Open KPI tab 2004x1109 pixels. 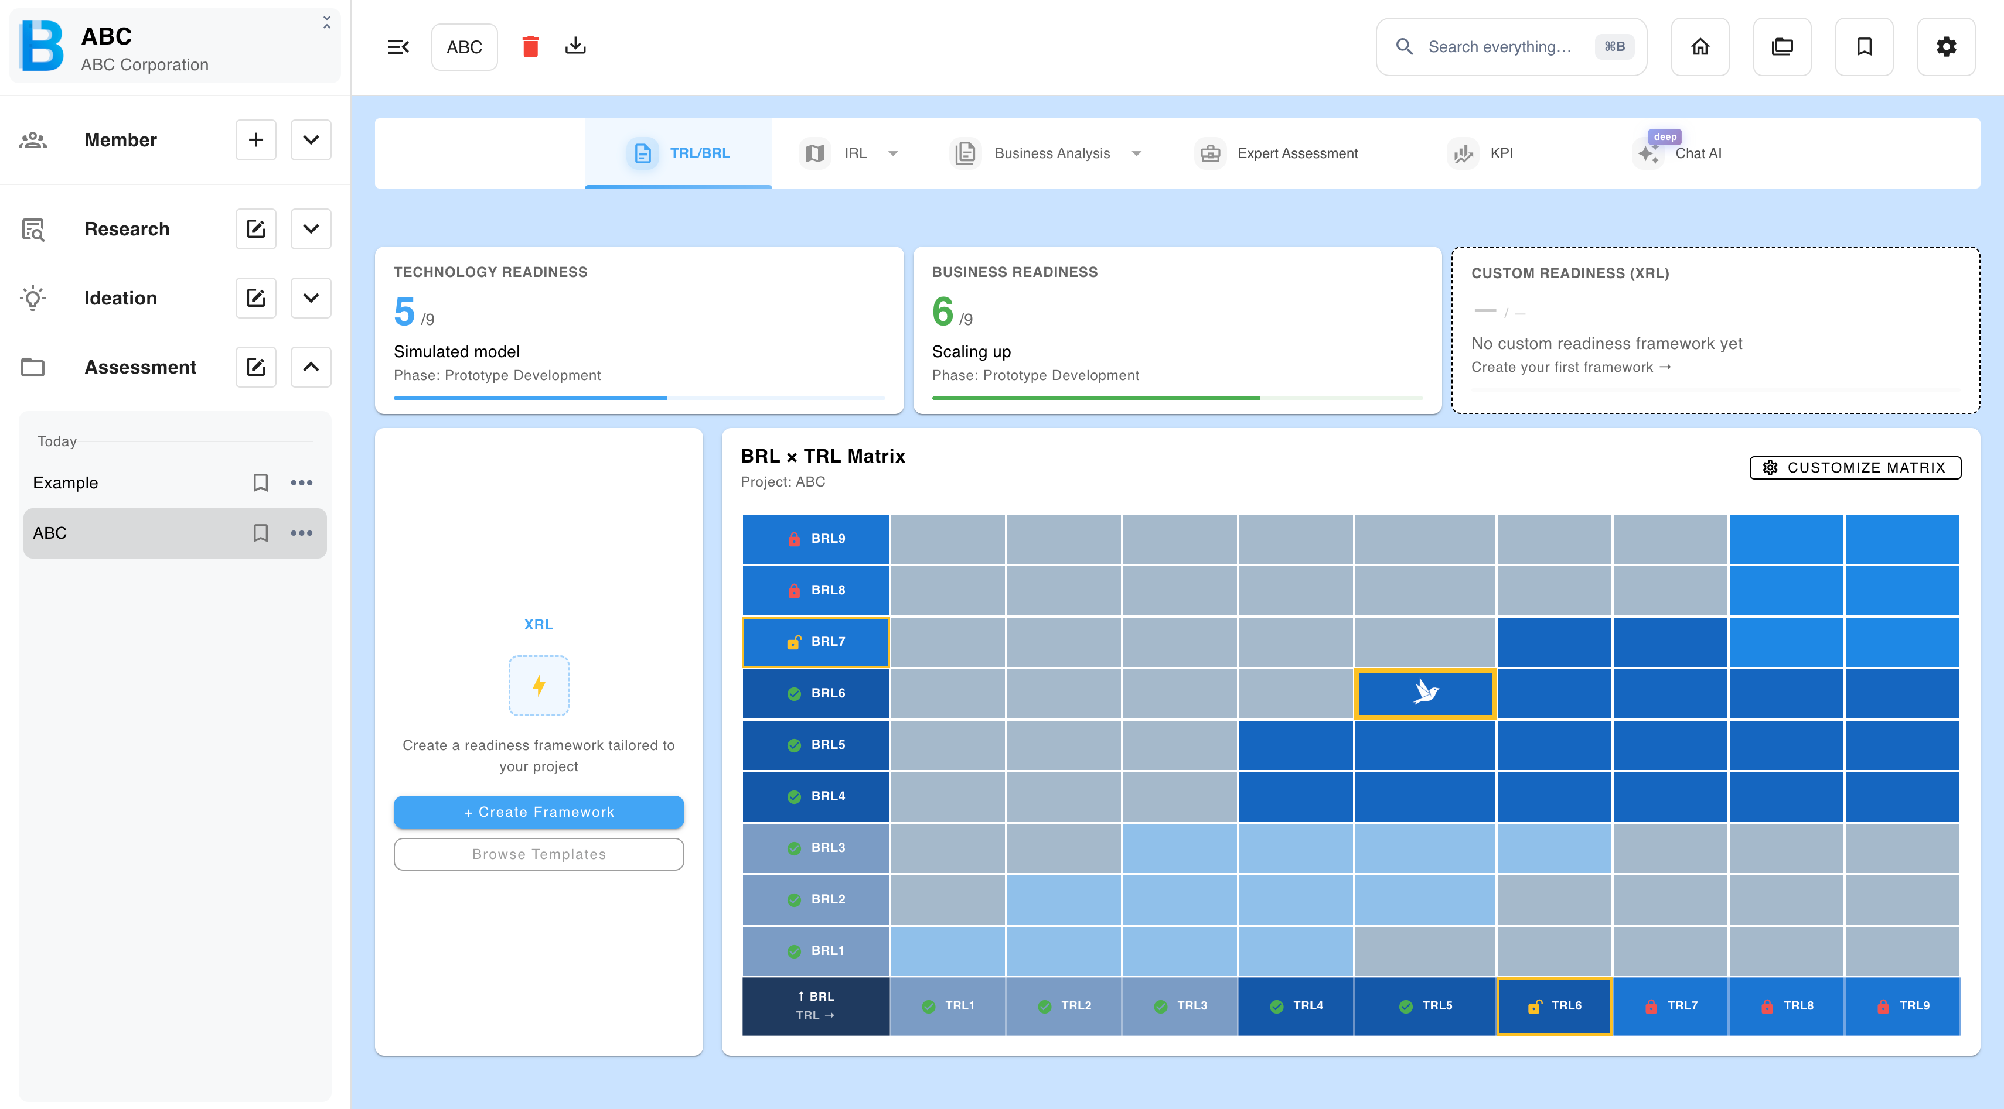click(x=1480, y=153)
